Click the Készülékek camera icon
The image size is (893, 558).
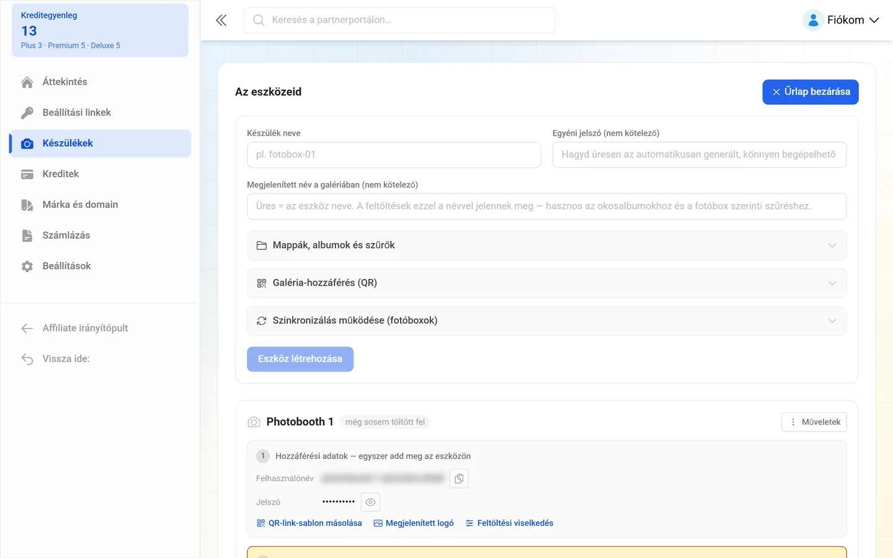[27, 144]
